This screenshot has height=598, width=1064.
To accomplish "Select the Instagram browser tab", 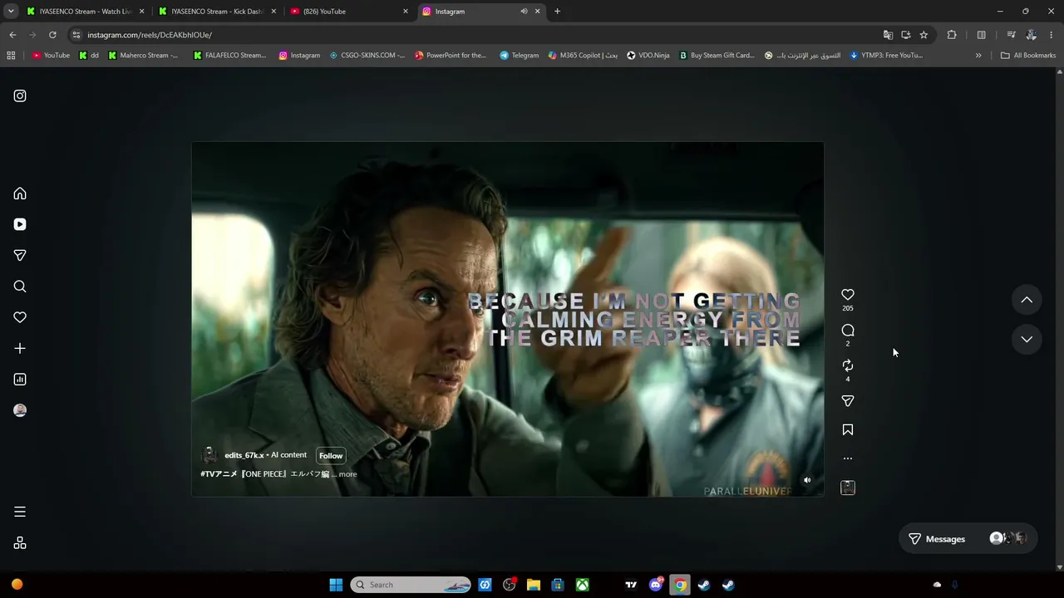I will point(480,12).
